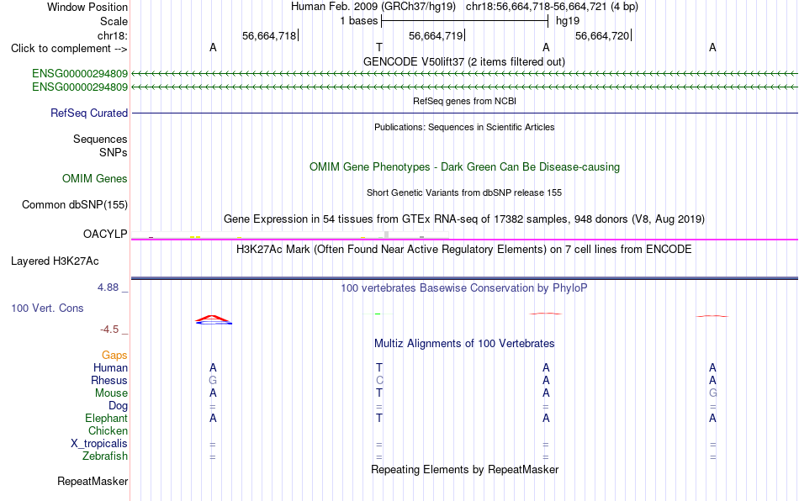Click the -4.5 PhyloP lower value

[109, 330]
